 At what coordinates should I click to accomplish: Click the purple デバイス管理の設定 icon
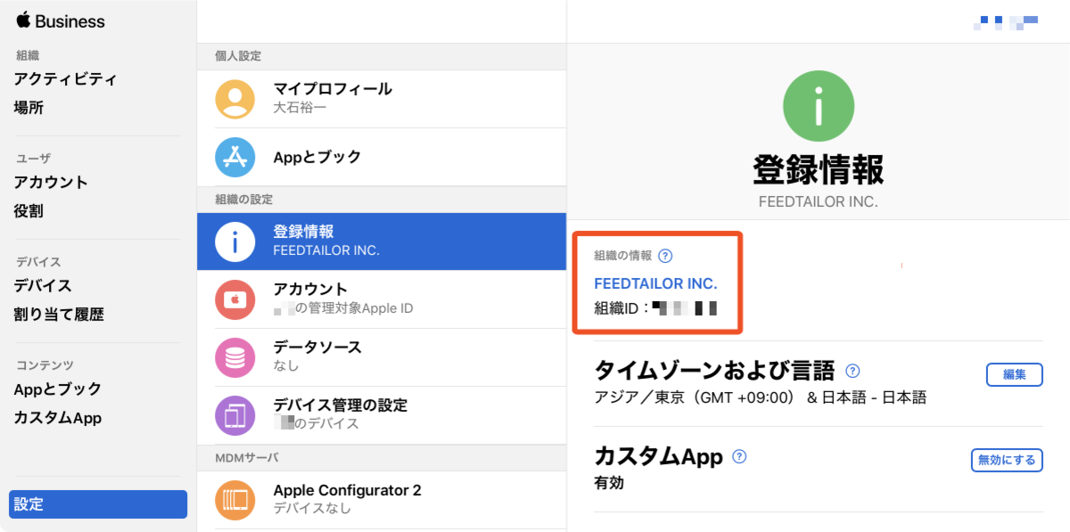point(235,415)
